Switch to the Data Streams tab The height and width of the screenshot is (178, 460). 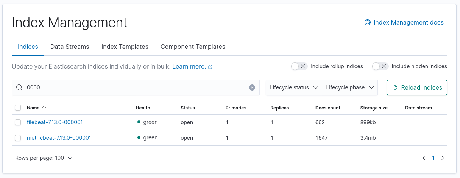[70, 47]
